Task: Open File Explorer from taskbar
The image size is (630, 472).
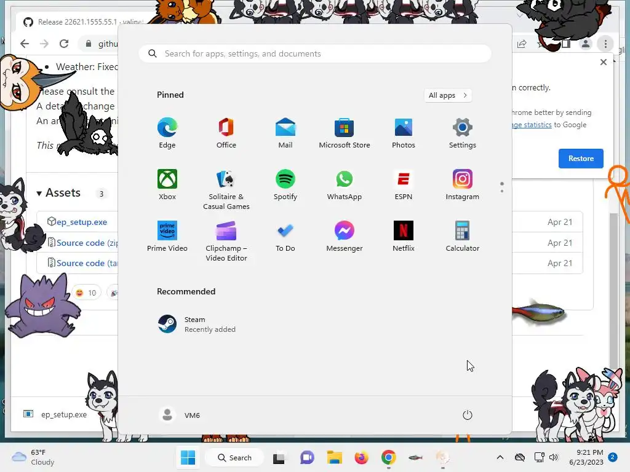Action: [x=334, y=458]
